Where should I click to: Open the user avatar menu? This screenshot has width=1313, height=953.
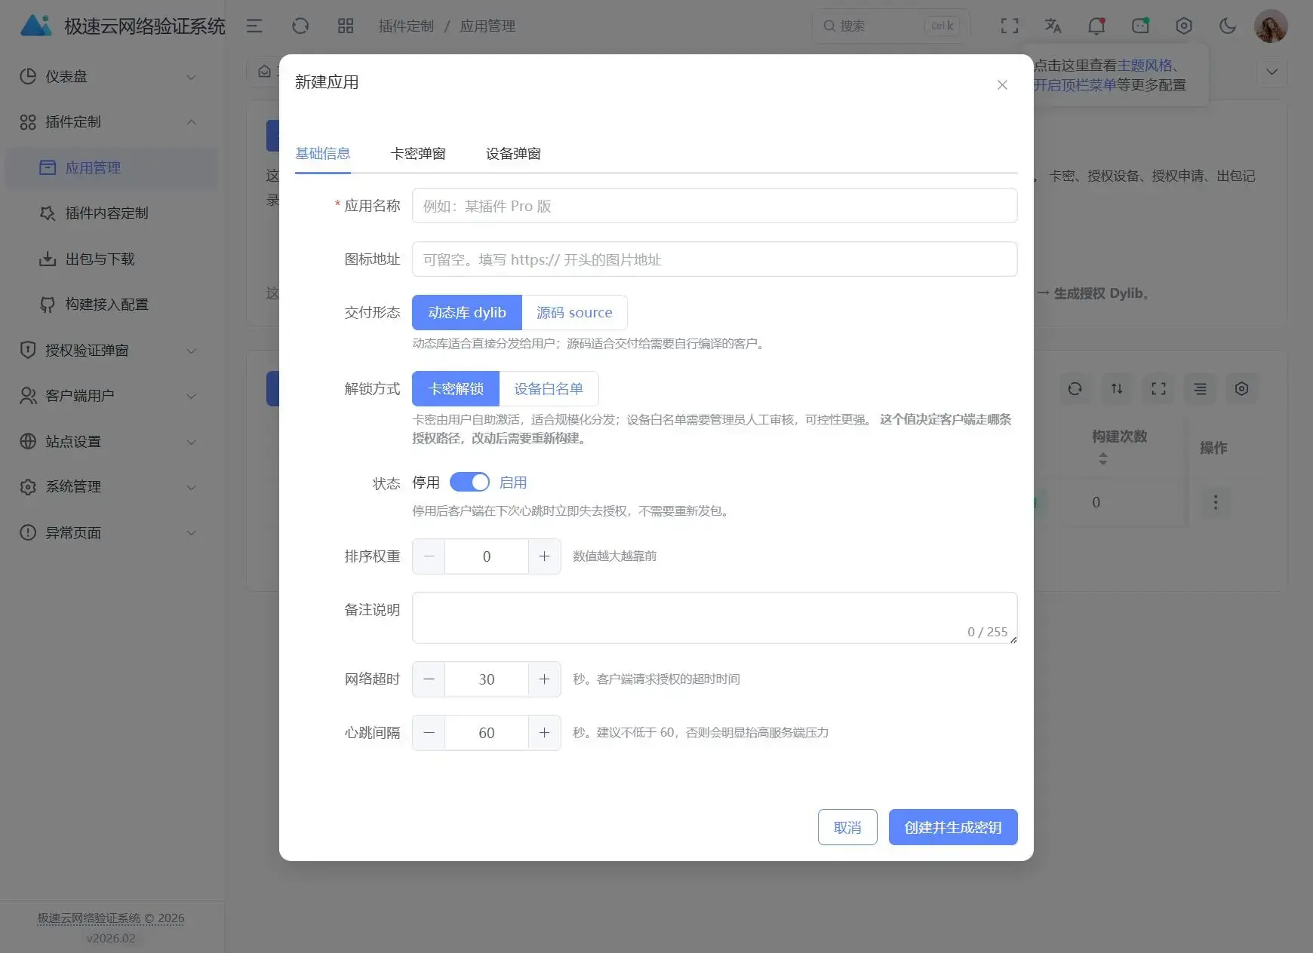point(1271,26)
